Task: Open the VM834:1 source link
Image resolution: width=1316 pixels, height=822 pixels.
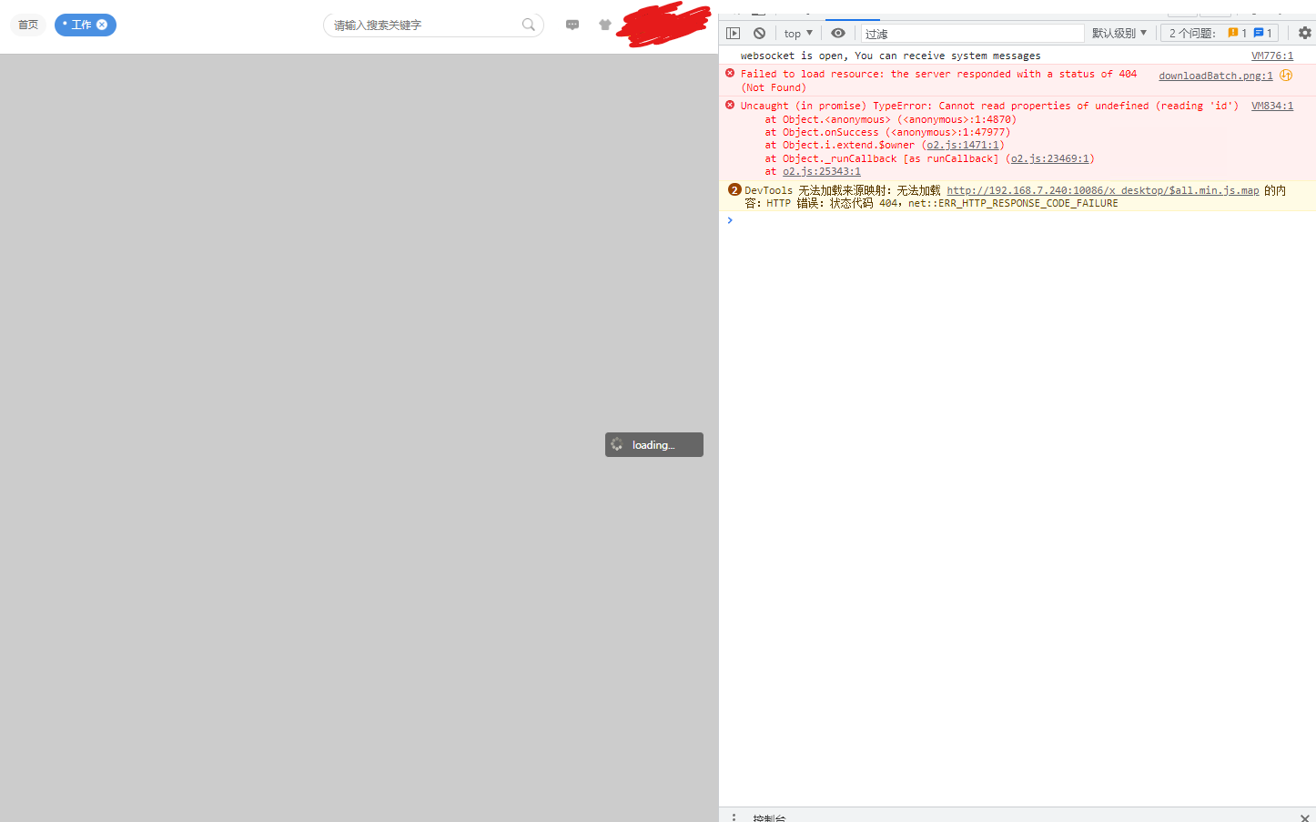Action: pyautogui.click(x=1272, y=106)
